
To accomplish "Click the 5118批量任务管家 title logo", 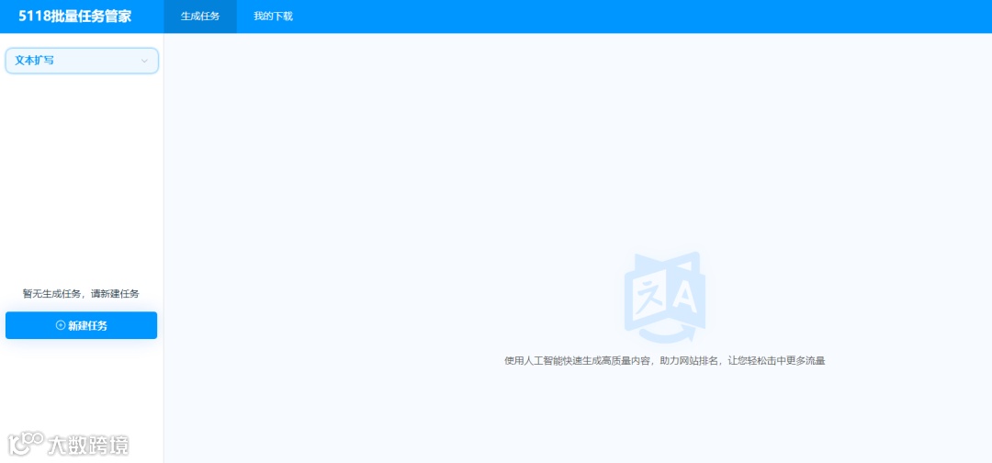I will click(75, 17).
